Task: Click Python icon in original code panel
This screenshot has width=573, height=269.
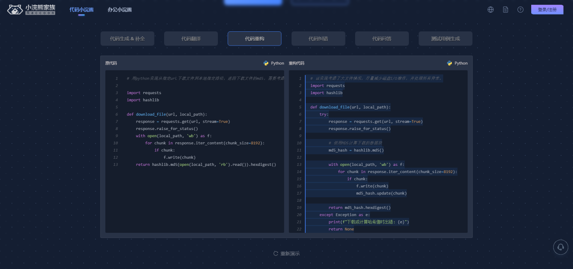Action: (266, 63)
